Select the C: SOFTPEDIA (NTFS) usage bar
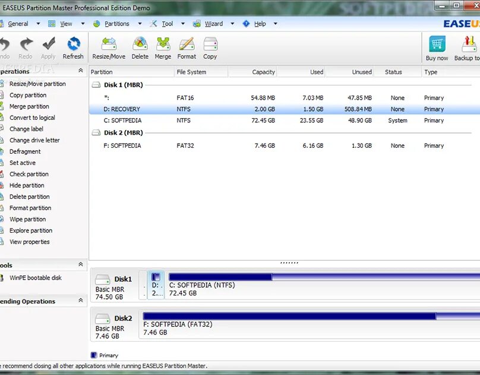480x375 pixels. (x=324, y=277)
